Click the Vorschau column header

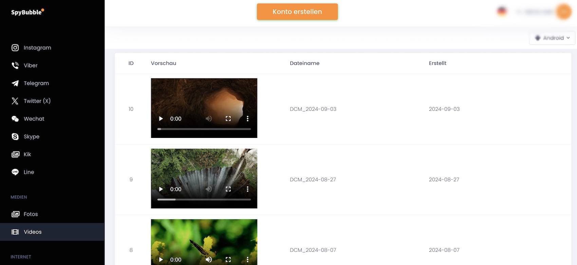pos(164,63)
